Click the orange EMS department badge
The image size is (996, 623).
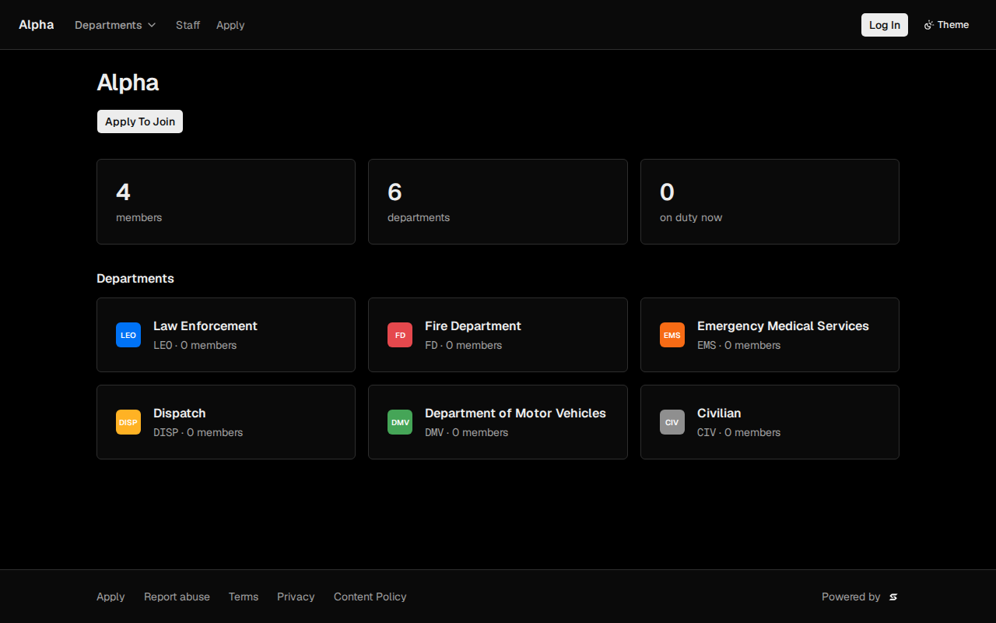click(x=672, y=335)
